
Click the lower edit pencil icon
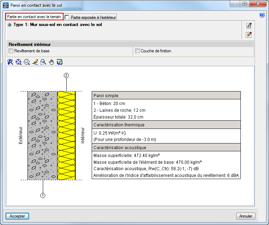249,35
